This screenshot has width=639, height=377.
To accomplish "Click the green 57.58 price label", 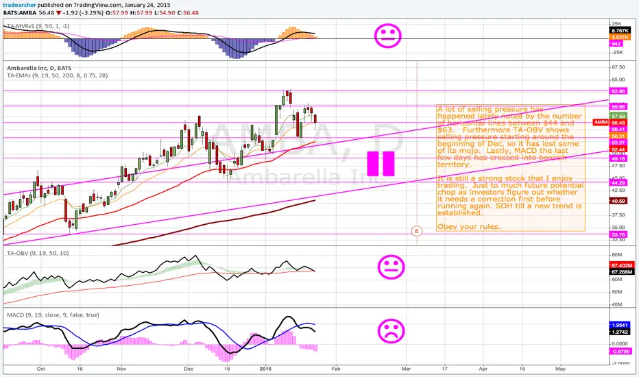I will [x=618, y=116].
